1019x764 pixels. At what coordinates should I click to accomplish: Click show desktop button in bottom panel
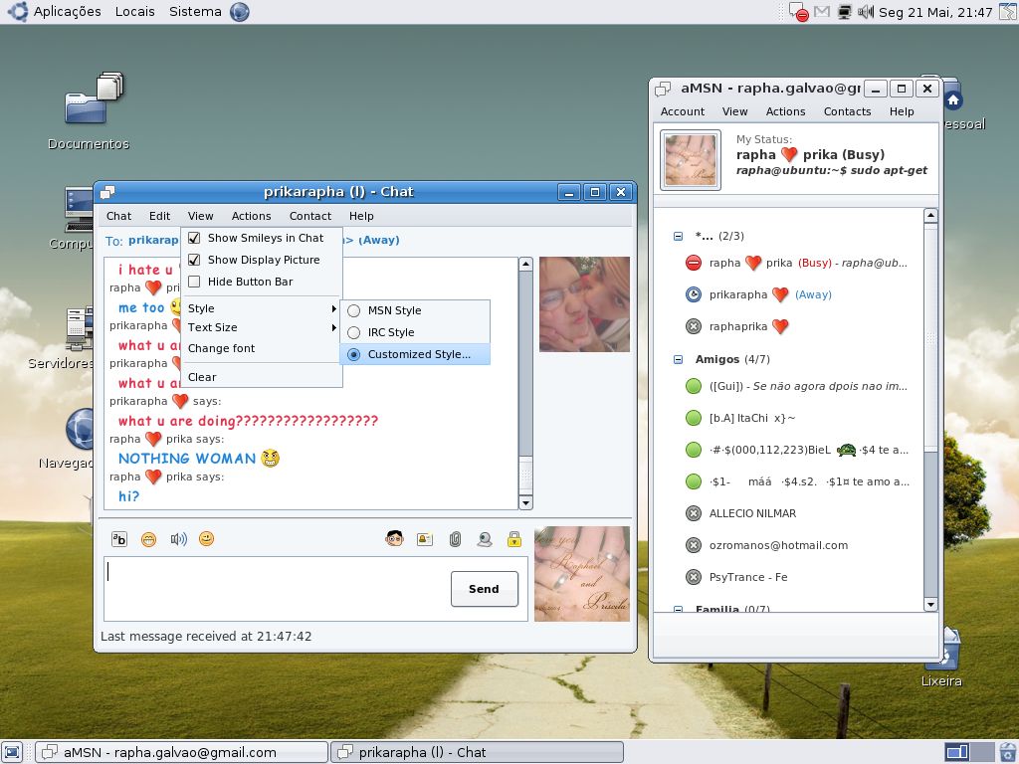click(12, 752)
